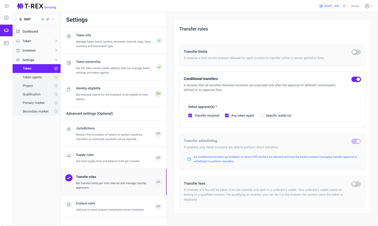Open Dashboard in the sidebar

click(30, 31)
